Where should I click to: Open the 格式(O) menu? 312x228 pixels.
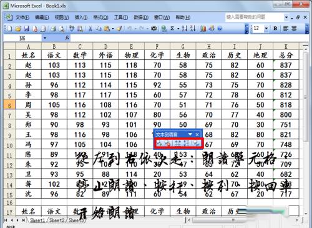100,17
